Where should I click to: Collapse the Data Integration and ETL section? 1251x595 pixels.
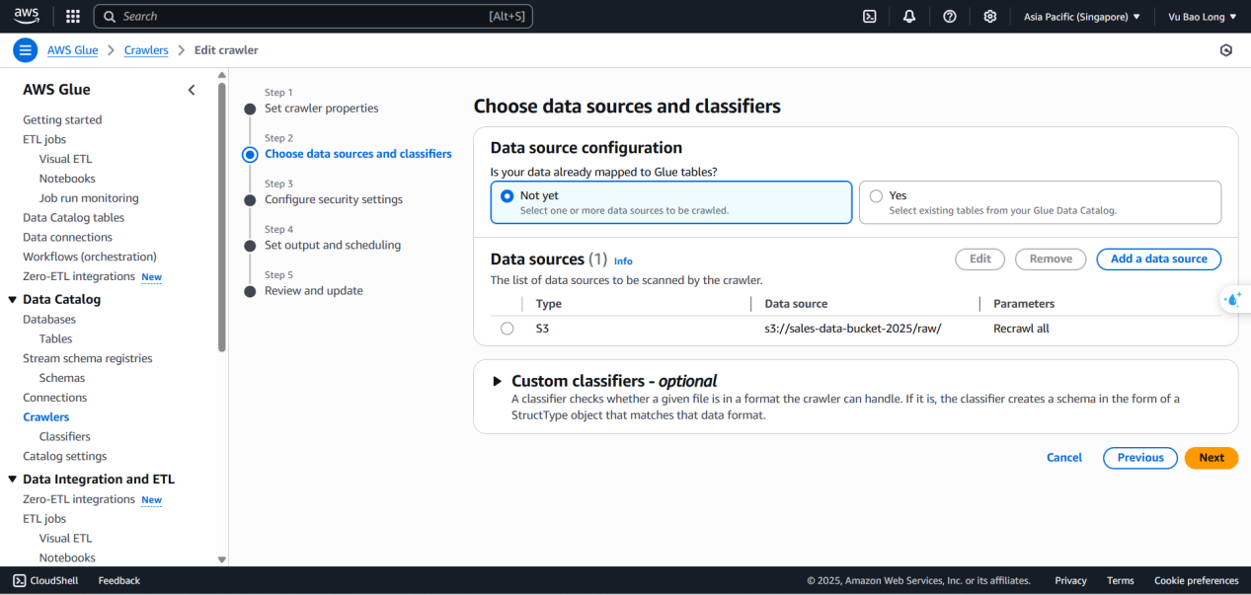click(x=13, y=480)
